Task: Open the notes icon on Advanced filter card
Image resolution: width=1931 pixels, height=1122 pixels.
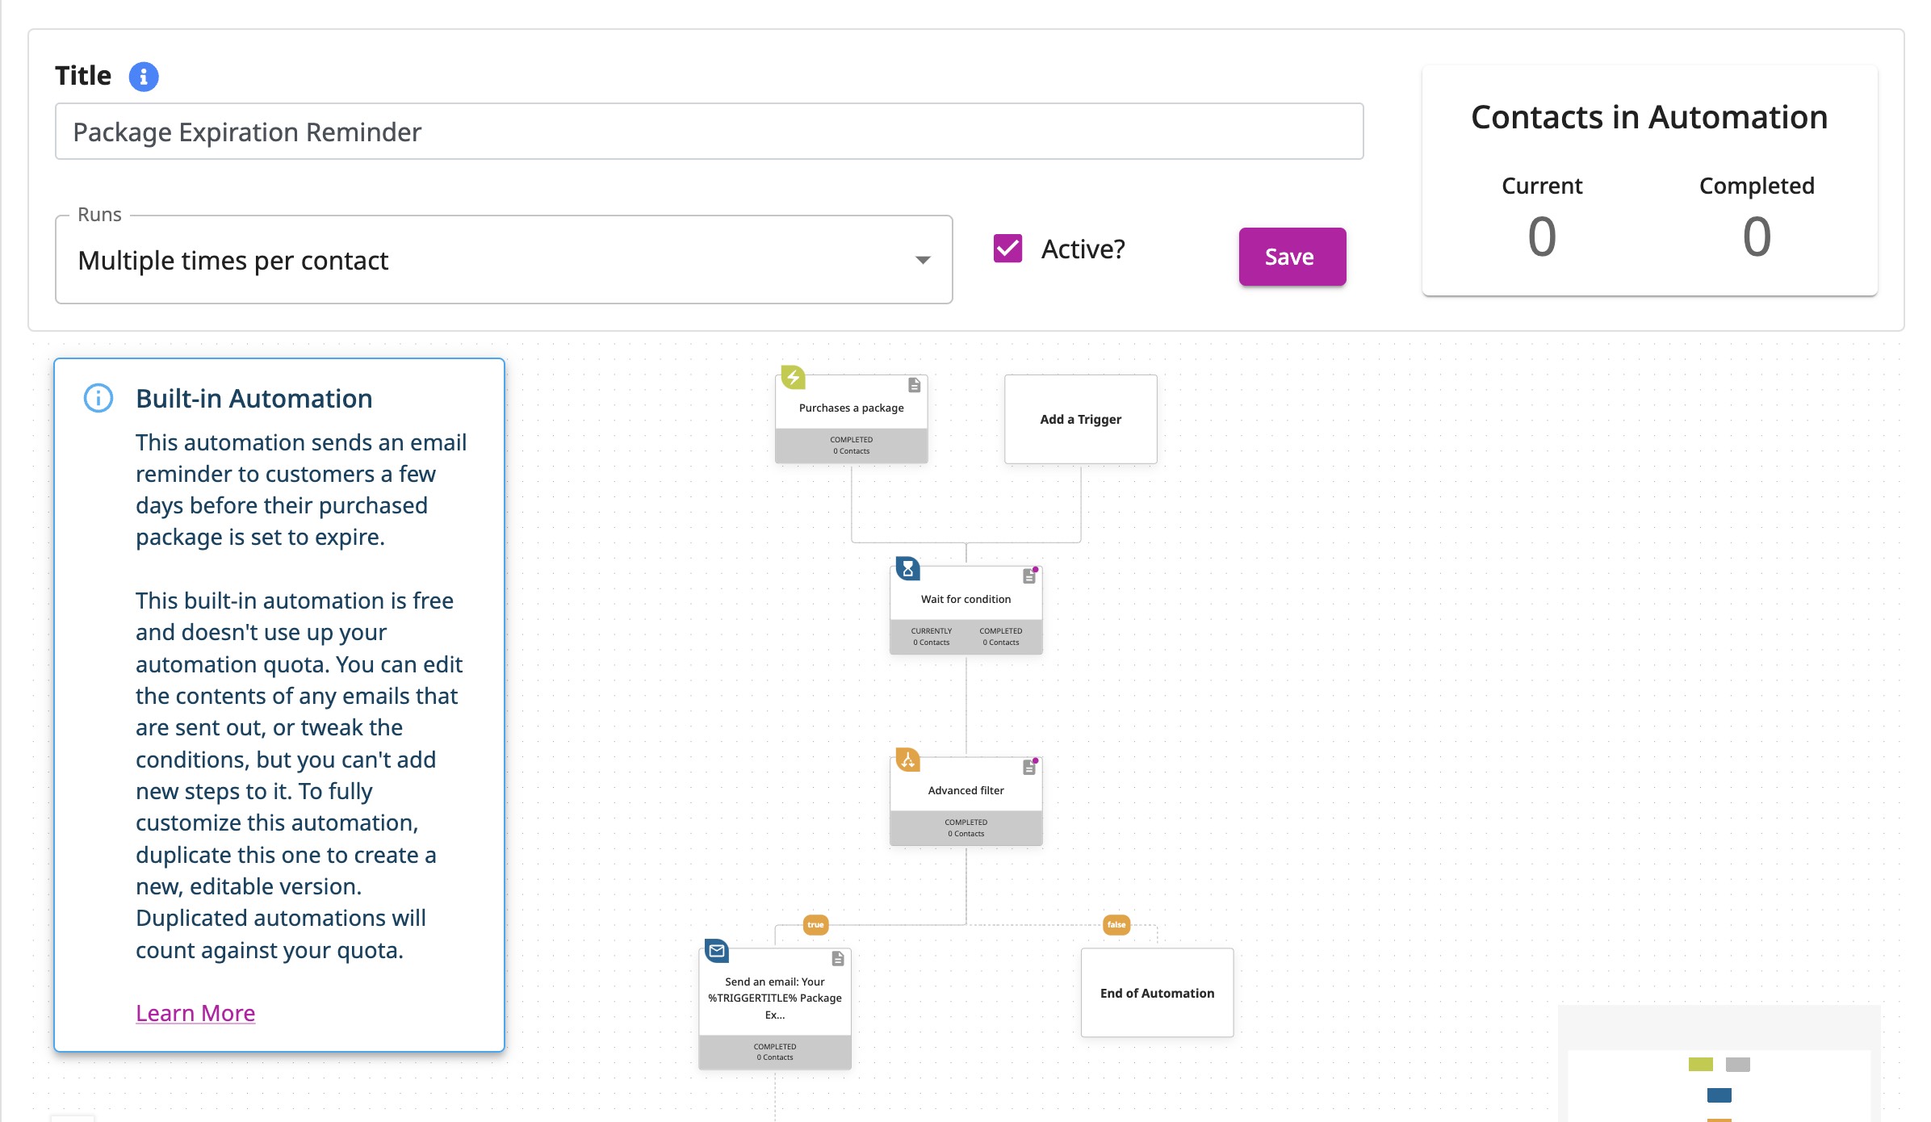Action: 1027,768
